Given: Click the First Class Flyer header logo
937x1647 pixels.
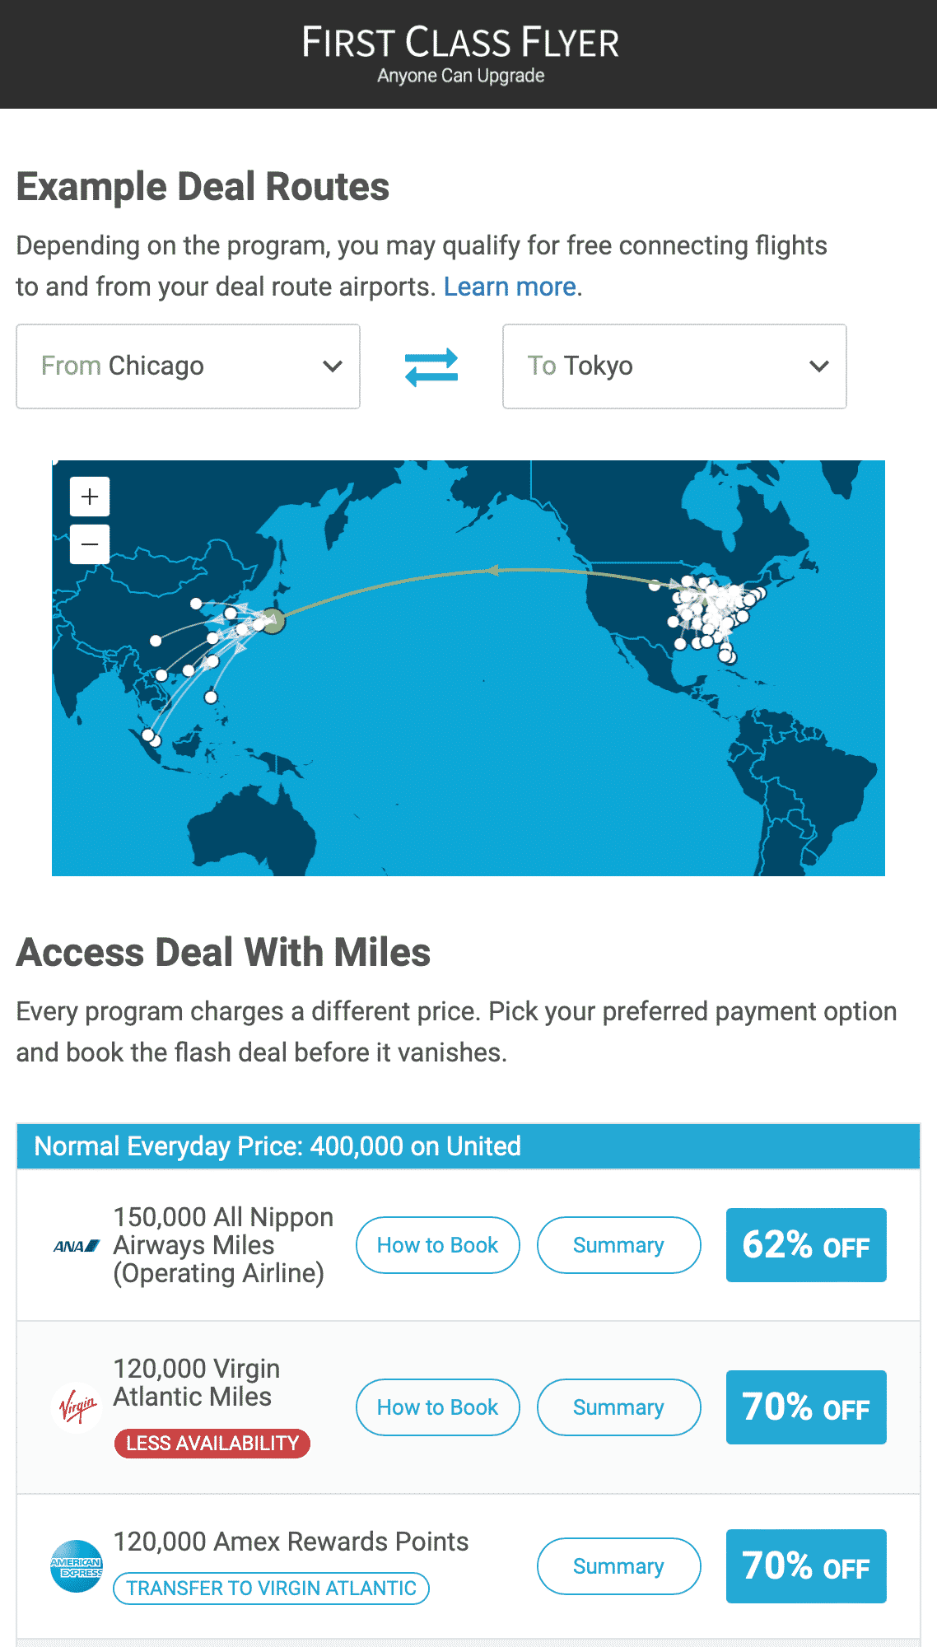Looking at the screenshot, I should click(x=461, y=54).
